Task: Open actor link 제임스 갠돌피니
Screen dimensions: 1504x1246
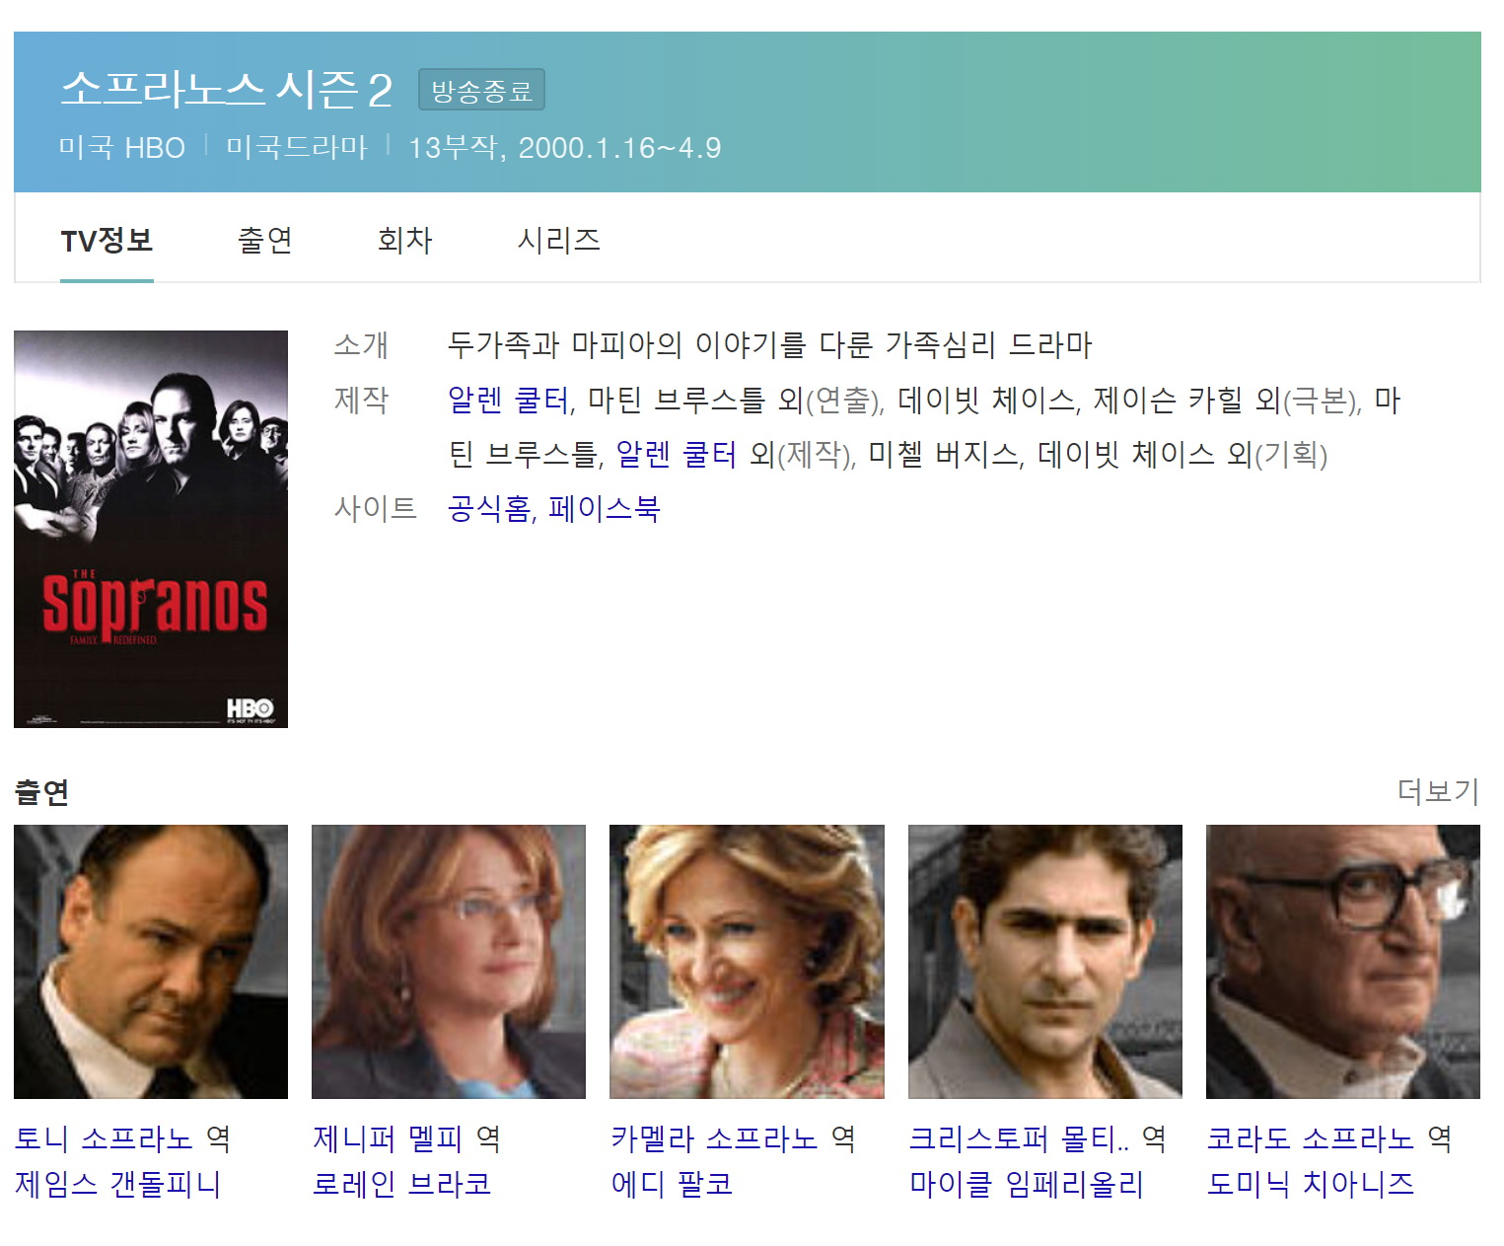Action: [x=118, y=1183]
